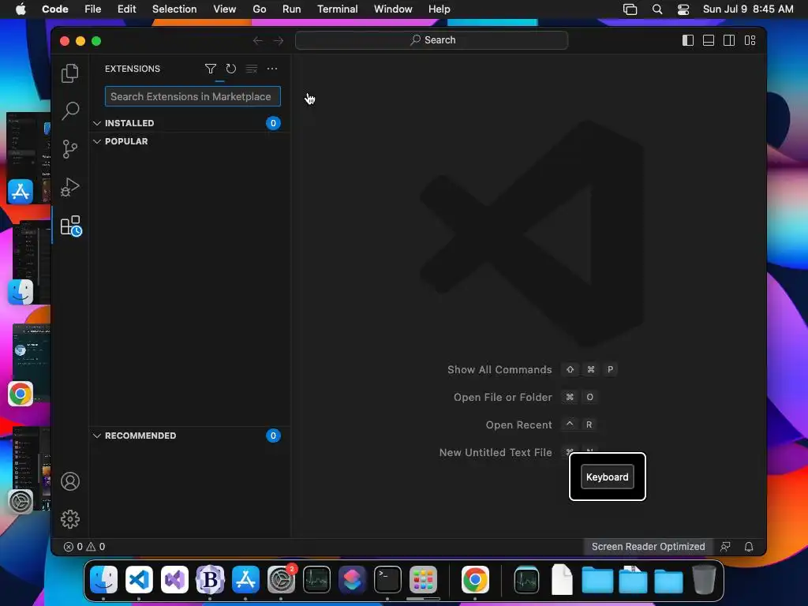Select the Extensions view icon

(70, 226)
